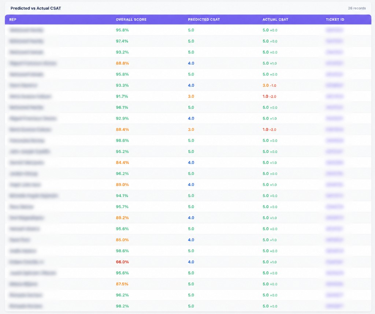Click the 93.3% overall score value
375x314 pixels.
coord(122,85)
